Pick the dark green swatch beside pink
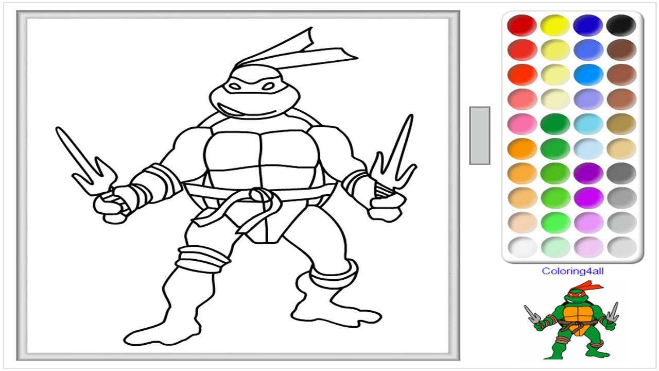Viewport: 659px width, 371px height. pyautogui.click(x=555, y=124)
